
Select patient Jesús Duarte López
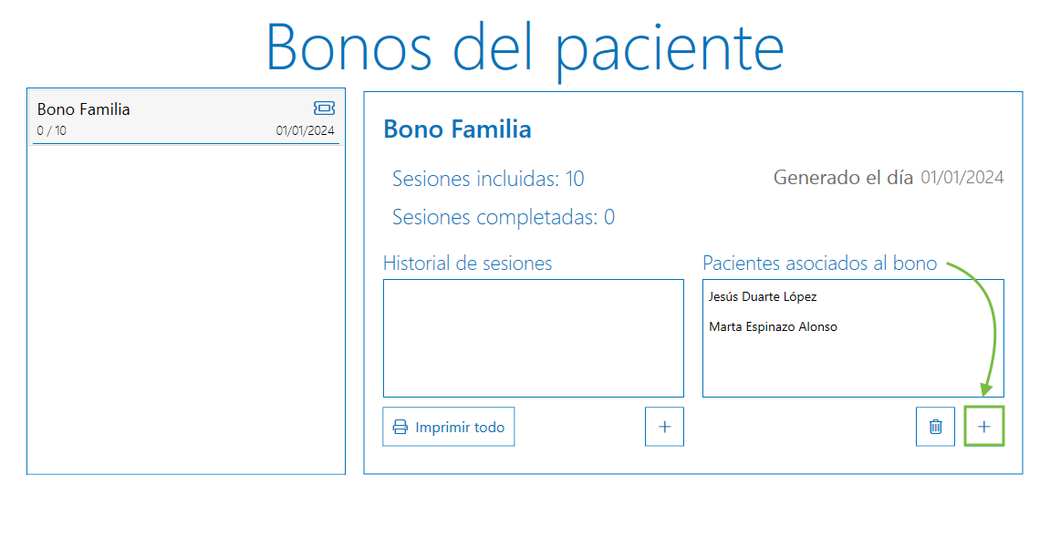tap(763, 296)
